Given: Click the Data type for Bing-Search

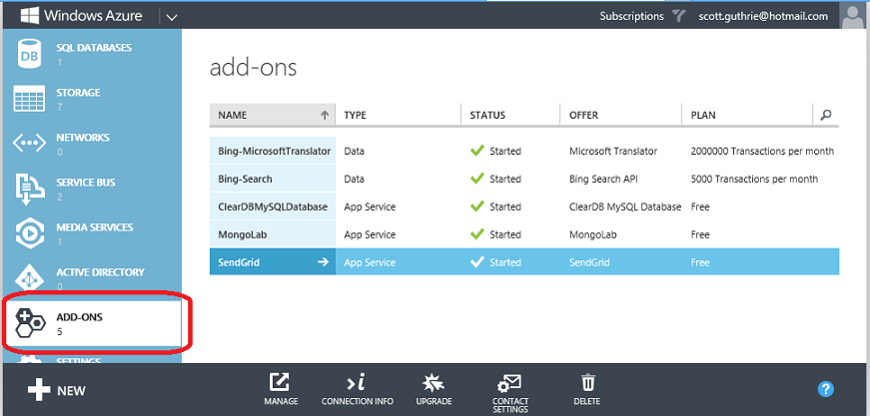Looking at the screenshot, I should pyautogui.click(x=354, y=179).
